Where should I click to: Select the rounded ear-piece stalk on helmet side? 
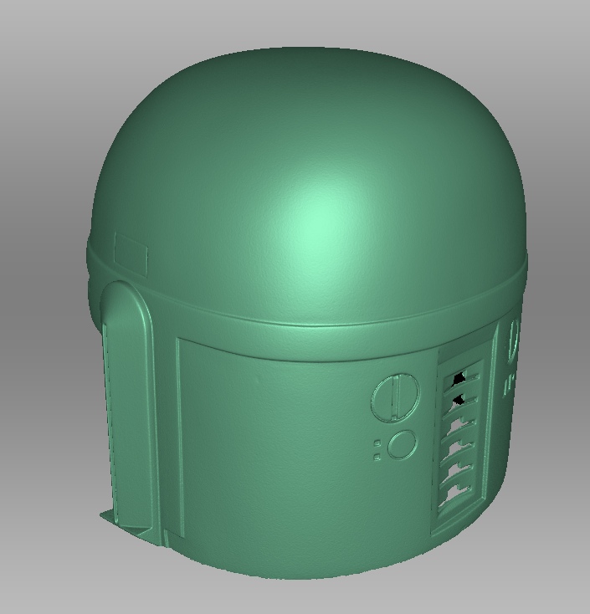pyautogui.click(x=129, y=407)
